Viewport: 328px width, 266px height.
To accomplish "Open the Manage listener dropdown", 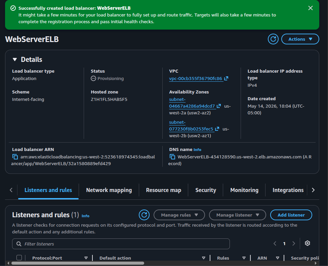I will click(x=238, y=215).
